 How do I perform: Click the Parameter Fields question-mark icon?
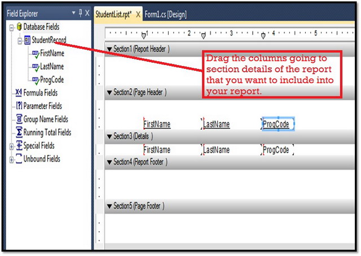tap(19, 106)
